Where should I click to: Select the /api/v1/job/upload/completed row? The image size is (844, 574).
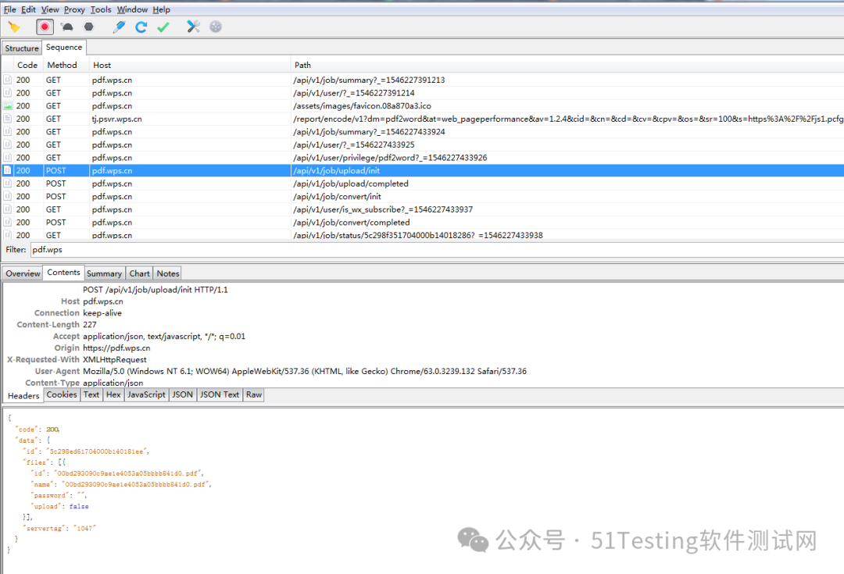click(x=423, y=184)
